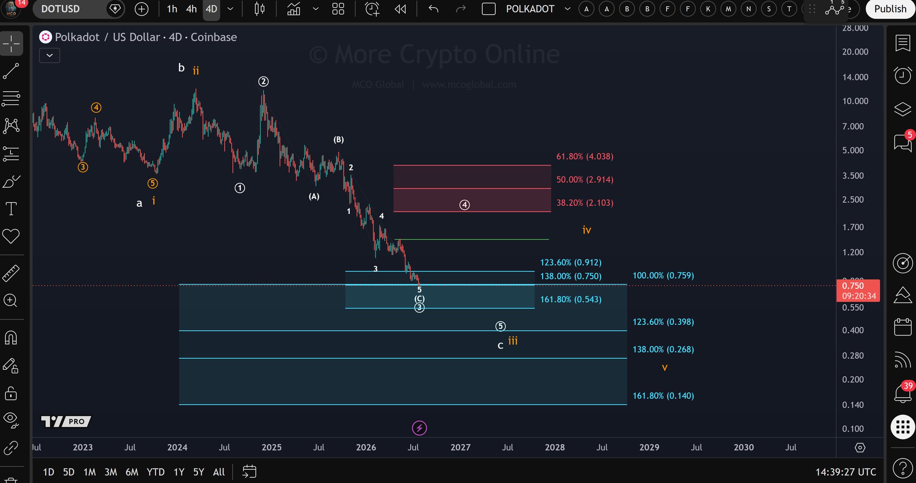Activate the zoom in tool
The height and width of the screenshot is (483, 916).
(x=11, y=300)
